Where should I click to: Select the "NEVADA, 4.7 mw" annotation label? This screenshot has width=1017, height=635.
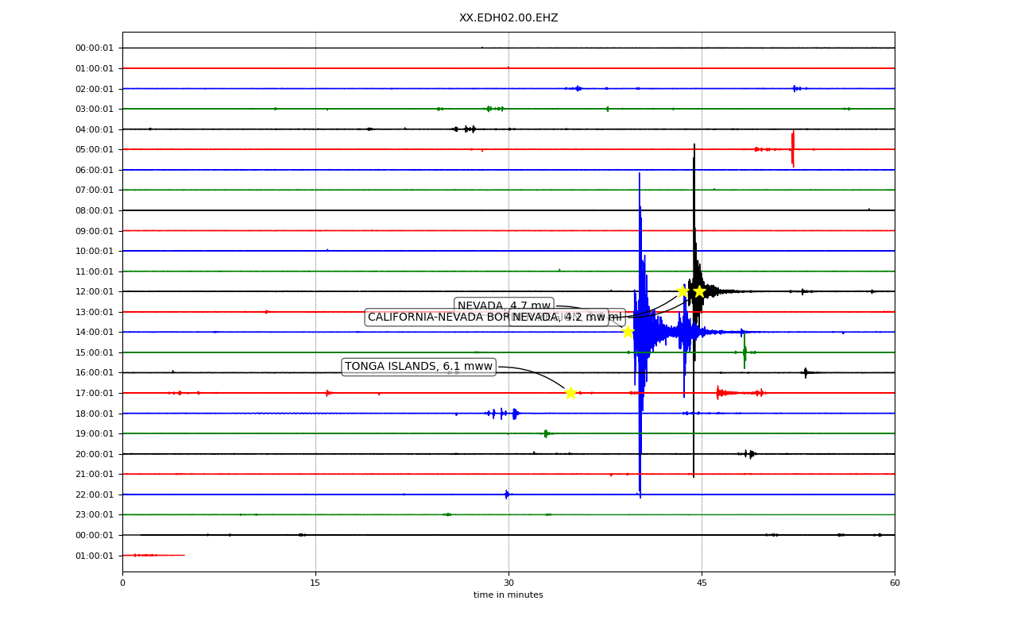pyautogui.click(x=504, y=306)
